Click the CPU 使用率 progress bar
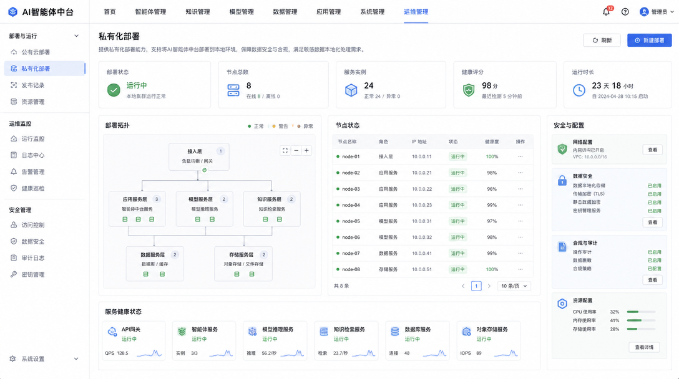Viewport: 679px width, 379px height. coord(641,312)
